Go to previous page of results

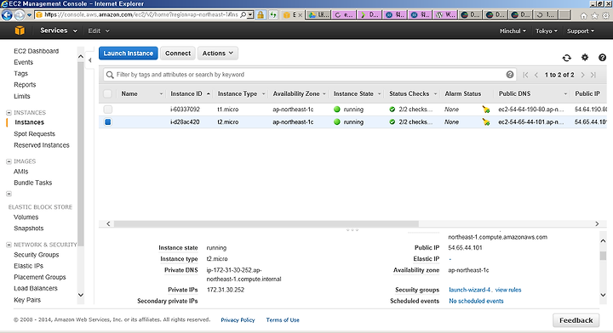536,75
